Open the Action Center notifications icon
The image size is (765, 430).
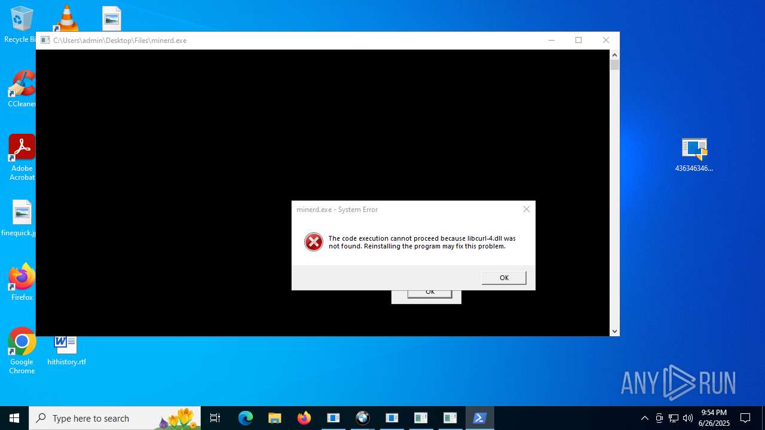point(745,418)
